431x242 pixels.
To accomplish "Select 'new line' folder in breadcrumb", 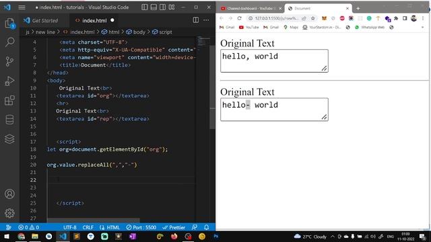I will [x=45, y=32].
